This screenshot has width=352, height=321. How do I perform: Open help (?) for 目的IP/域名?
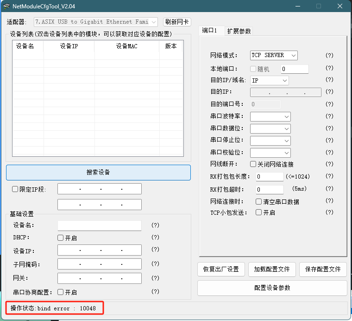coord(329,80)
